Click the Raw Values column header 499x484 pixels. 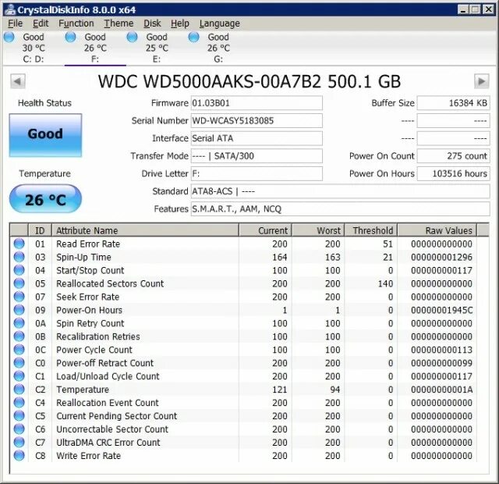tap(437, 230)
